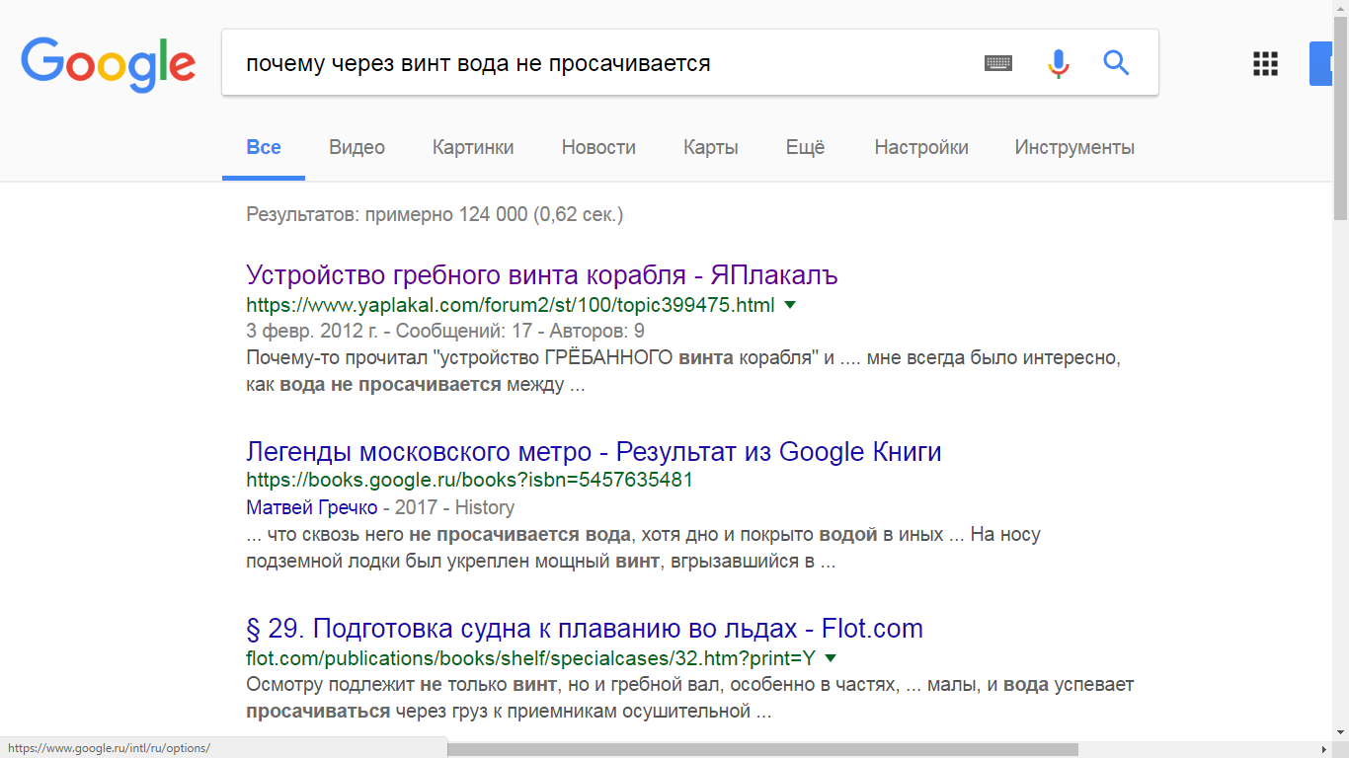Open the on-screen keyboard icon
1349x758 pixels.
coord(998,63)
